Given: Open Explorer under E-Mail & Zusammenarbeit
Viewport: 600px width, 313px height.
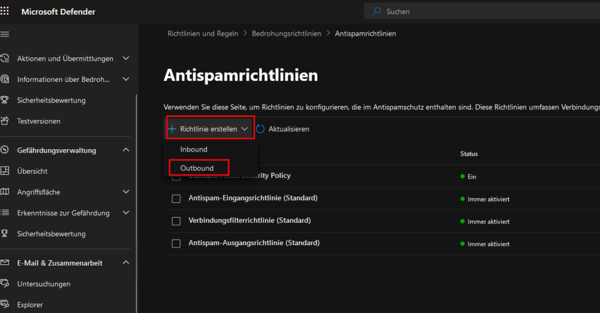Looking at the screenshot, I should coord(30,305).
